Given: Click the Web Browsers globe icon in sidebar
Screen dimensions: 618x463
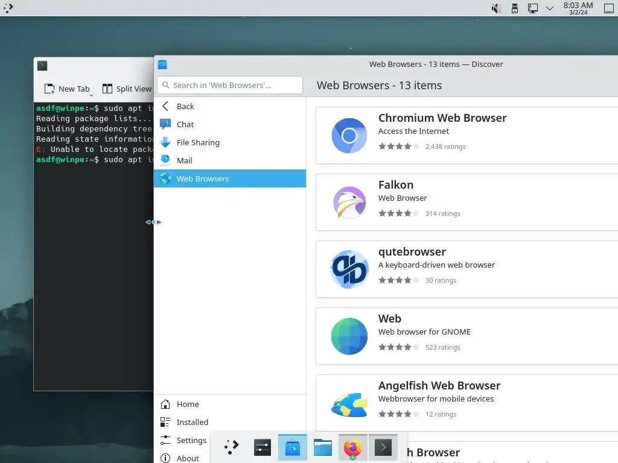Looking at the screenshot, I should 165,178.
